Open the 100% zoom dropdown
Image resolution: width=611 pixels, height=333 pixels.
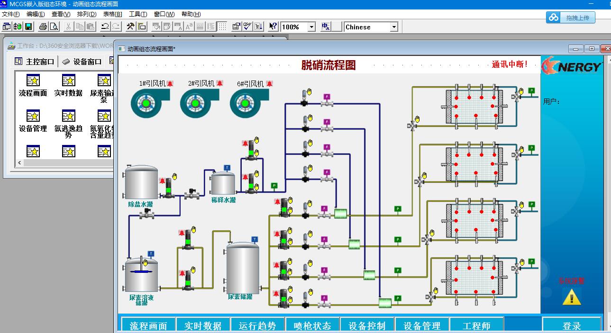[311, 27]
